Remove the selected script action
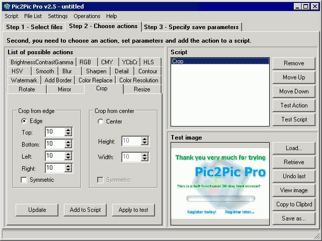The width and height of the screenshot is (322, 241). pos(294,63)
